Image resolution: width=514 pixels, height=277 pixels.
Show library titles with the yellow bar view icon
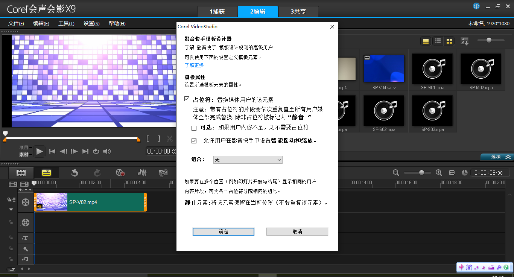pyautogui.click(x=426, y=41)
